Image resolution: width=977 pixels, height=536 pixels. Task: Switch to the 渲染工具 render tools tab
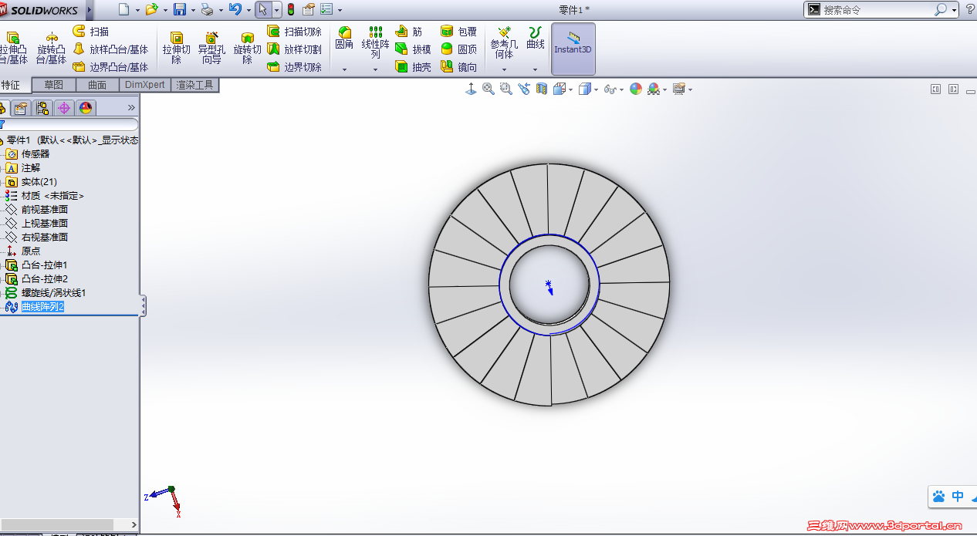pos(194,85)
